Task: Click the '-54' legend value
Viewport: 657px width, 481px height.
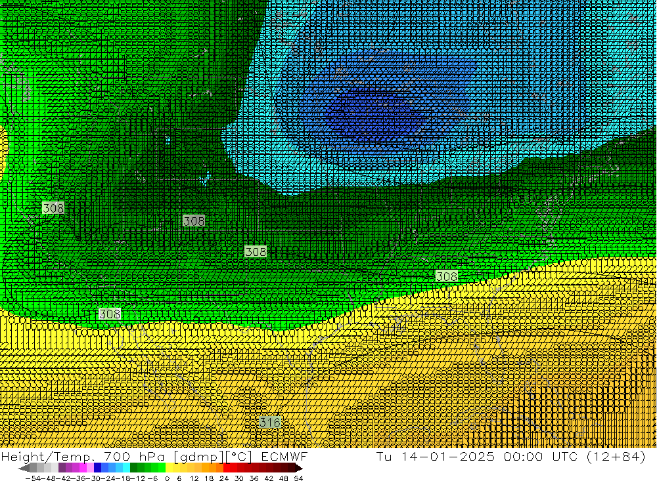Action: pos(33,478)
